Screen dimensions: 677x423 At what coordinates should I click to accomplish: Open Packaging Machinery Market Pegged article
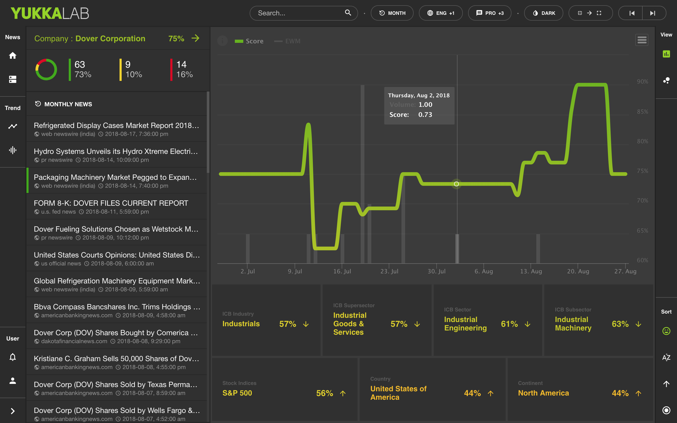coord(117,181)
